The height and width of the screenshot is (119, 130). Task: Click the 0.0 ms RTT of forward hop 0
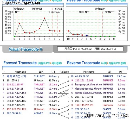pyautogui.click(x=53, y=76)
